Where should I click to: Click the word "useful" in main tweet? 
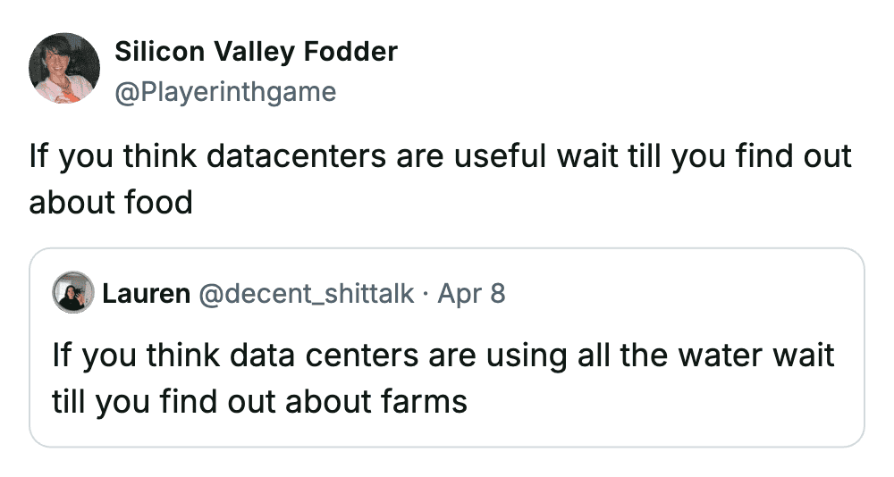(501, 157)
